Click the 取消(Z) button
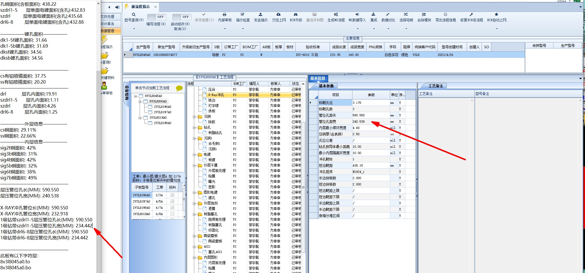The height and width of the screenshot is (273, 585). pyautogui.click(x=180, y=29)
